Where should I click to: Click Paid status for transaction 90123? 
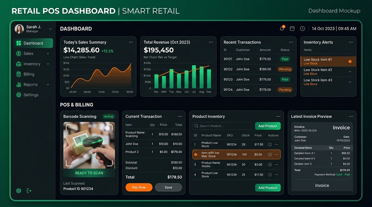click(x=285, y=79)
